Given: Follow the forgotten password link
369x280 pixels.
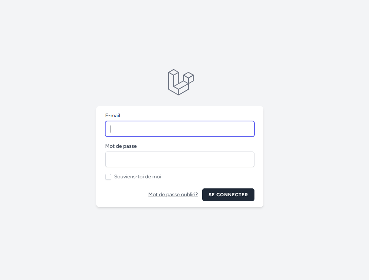Looking at the screenshot, I should [x=173, y=194].
